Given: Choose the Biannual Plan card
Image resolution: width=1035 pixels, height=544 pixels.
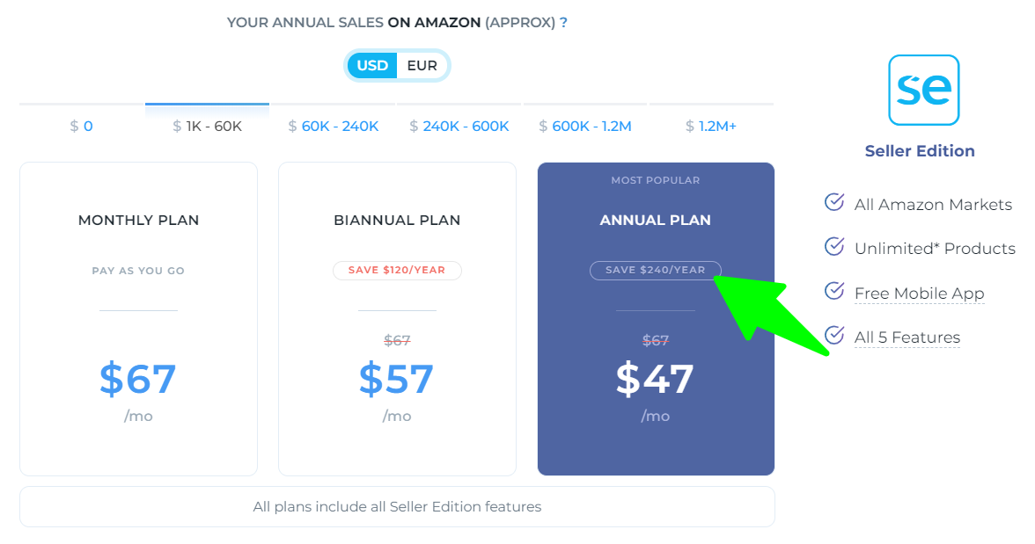Looking at the screenshot, I should point(397,318).
